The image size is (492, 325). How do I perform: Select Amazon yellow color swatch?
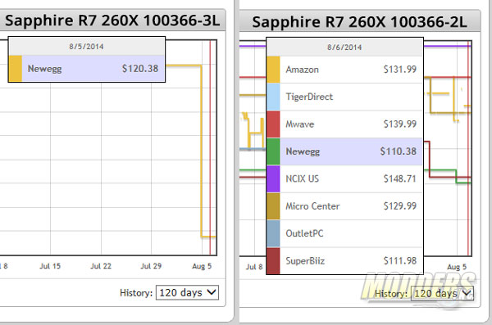(x=273, y=70)
